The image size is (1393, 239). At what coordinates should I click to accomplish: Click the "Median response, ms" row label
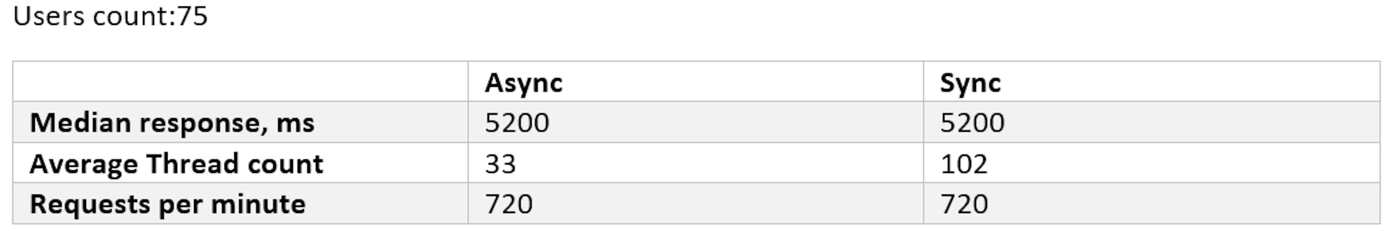click(x=172, y=123)
